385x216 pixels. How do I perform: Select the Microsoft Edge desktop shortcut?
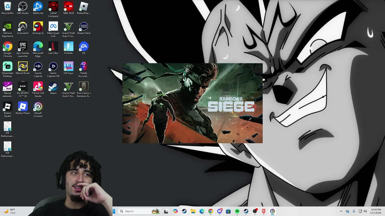point(38,50)
